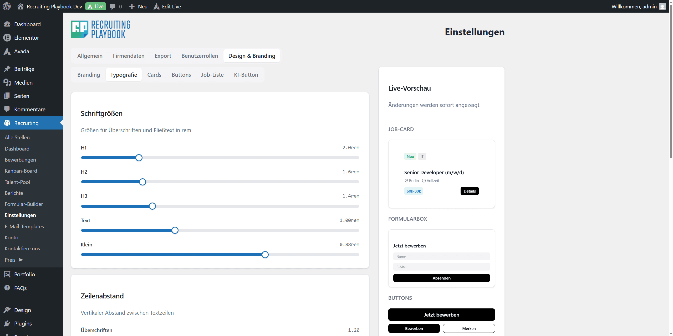The height and width of the screenshot is (336, 673).
Task: Open the Neu dropdown in admin bar
Action: click(138, 6)
